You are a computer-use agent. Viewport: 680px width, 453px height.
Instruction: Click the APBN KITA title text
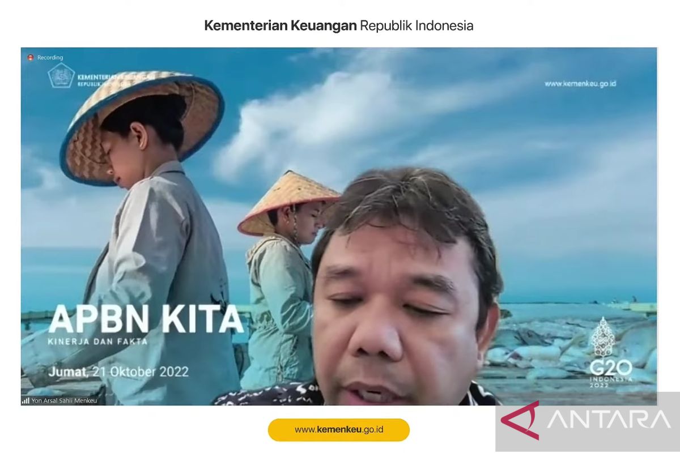tap(146, 320)
